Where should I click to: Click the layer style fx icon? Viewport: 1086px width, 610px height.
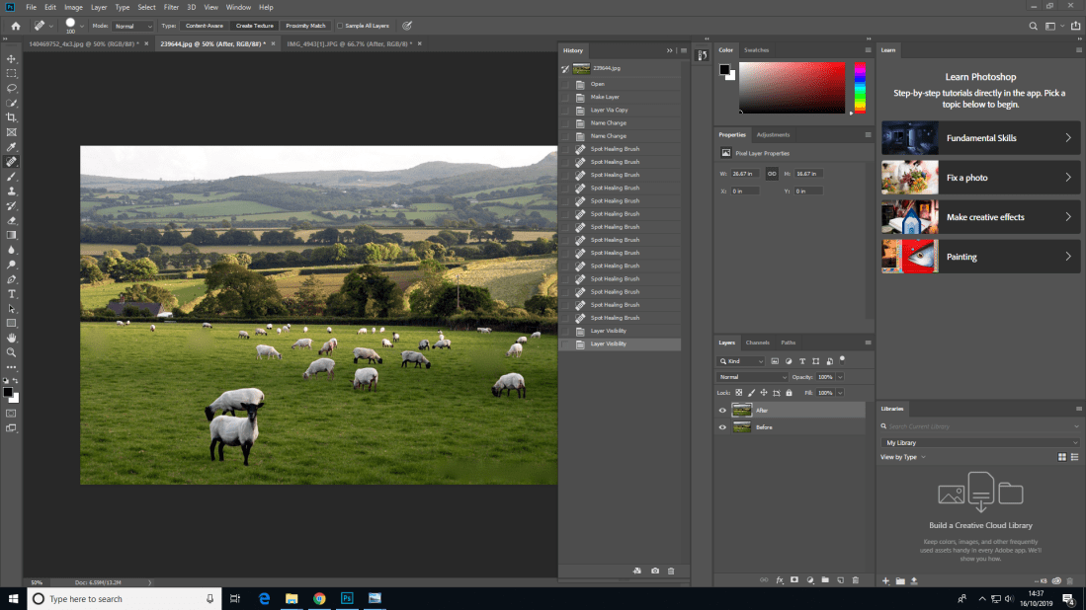coord(780,580)
